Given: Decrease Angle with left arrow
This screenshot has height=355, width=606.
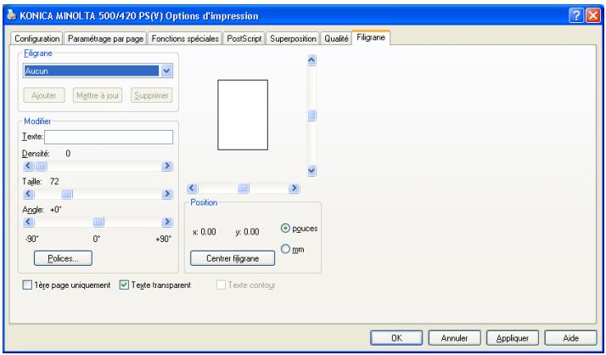Looking at the screenshot, I should [28, 222].
